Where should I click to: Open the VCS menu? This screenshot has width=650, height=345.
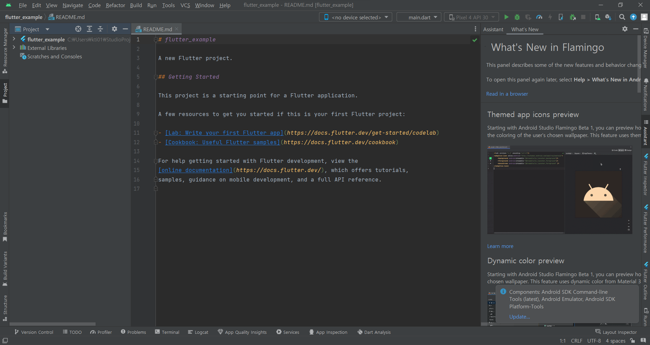click(x=185, y=5)
